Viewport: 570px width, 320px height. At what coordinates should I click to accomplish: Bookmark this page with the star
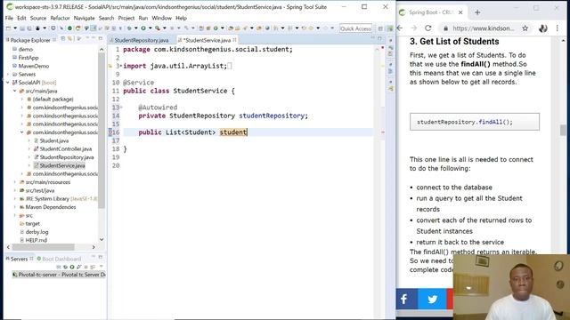(x=525, y=28)
